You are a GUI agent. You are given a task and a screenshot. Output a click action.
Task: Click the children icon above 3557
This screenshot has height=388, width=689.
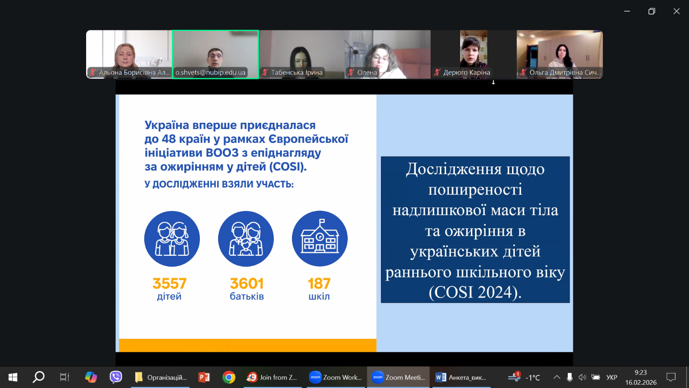pyautogui.click(x=172, y=239)
